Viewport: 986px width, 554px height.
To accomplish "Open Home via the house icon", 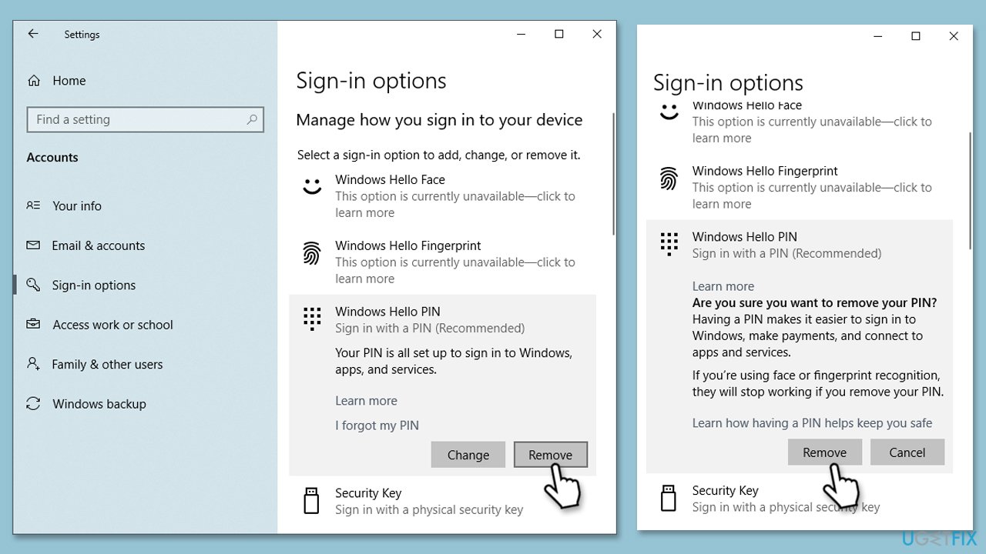I will [x=34, y=80].
